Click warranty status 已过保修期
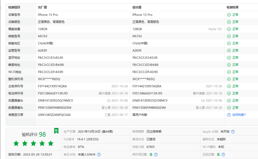 [154, 131]
